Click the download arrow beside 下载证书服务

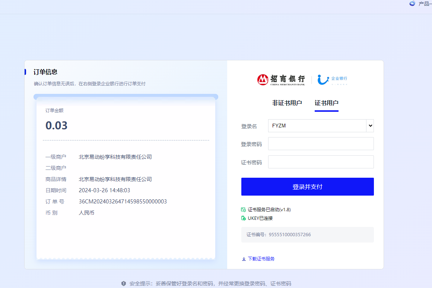(244, 259)
